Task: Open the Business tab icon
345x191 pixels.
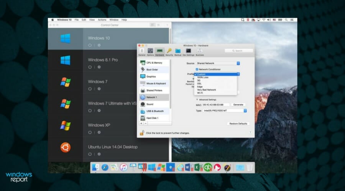Action: [200, 52]
